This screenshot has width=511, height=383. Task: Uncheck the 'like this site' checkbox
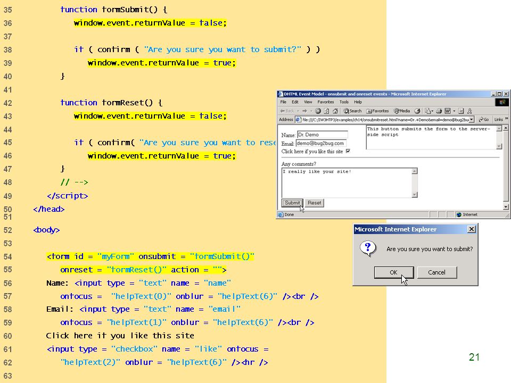pyautogui.click(x=348, y=151)
